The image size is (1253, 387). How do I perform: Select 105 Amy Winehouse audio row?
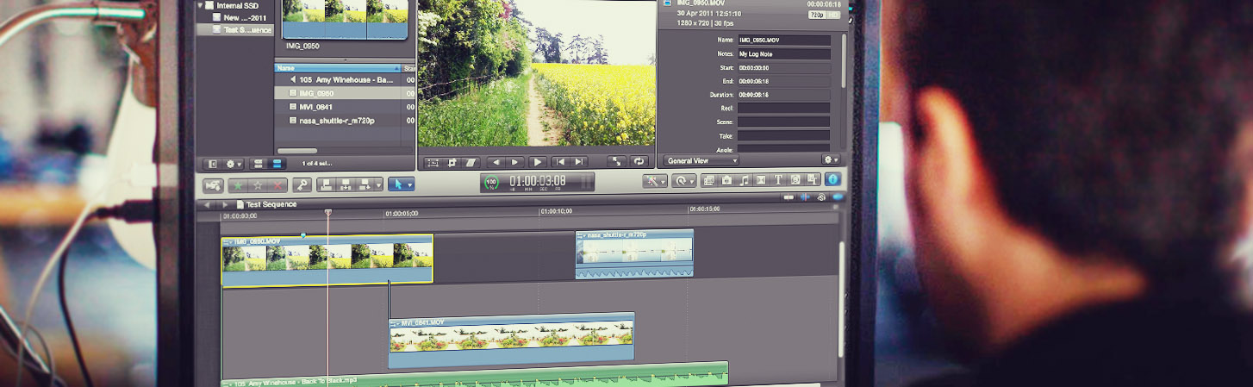345,79
